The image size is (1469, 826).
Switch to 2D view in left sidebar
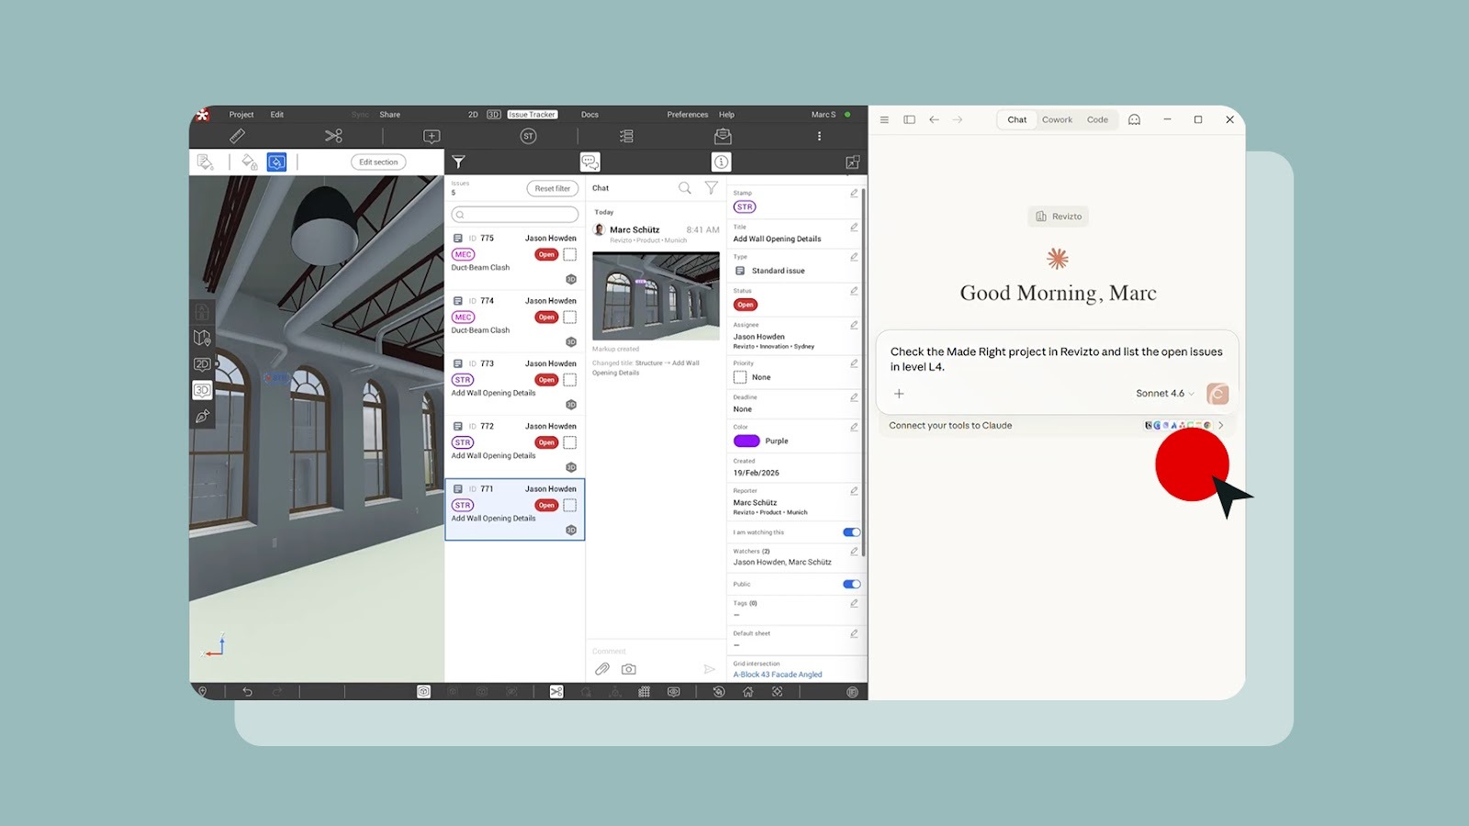click(x=202, y=364)
